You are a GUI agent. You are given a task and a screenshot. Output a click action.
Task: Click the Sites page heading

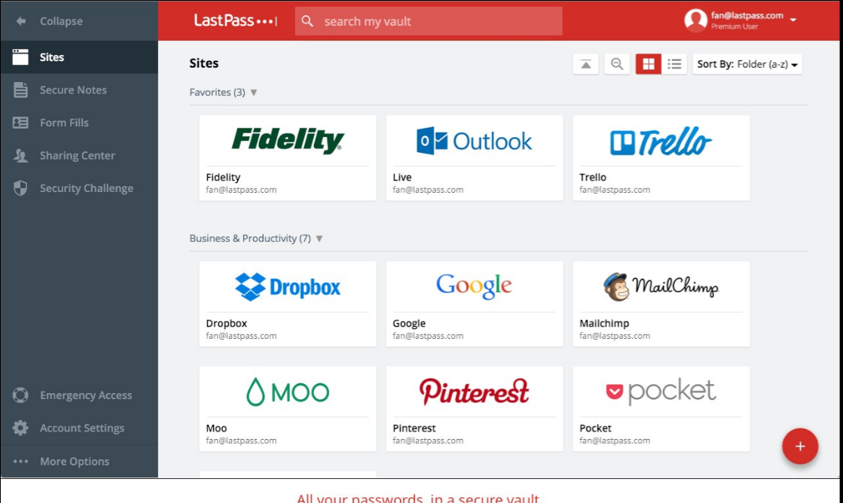click(x=203, y=63)
